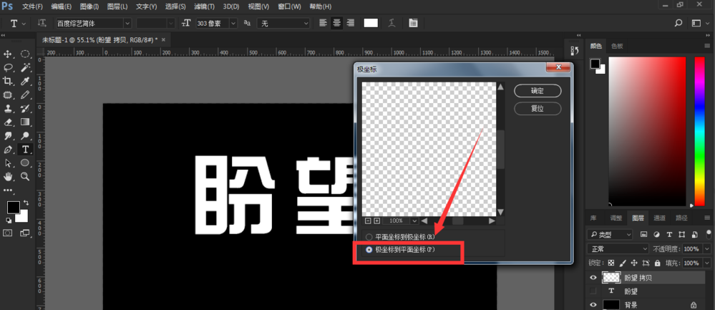The height and width of the screenshot is (310, 715).
Task: Expand the font size 303 像素 dropdown
Action: coord(233,24)
